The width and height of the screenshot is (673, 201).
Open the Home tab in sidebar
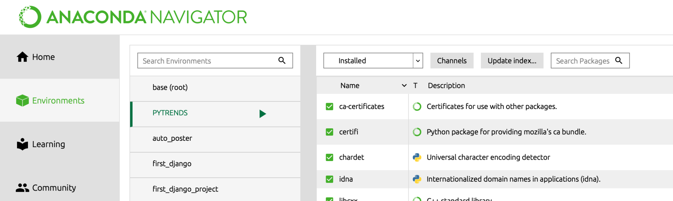pos(43,57)
